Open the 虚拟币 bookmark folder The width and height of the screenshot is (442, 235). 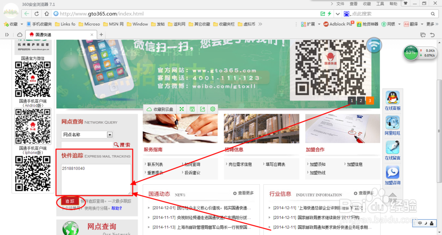click(247, 24)
